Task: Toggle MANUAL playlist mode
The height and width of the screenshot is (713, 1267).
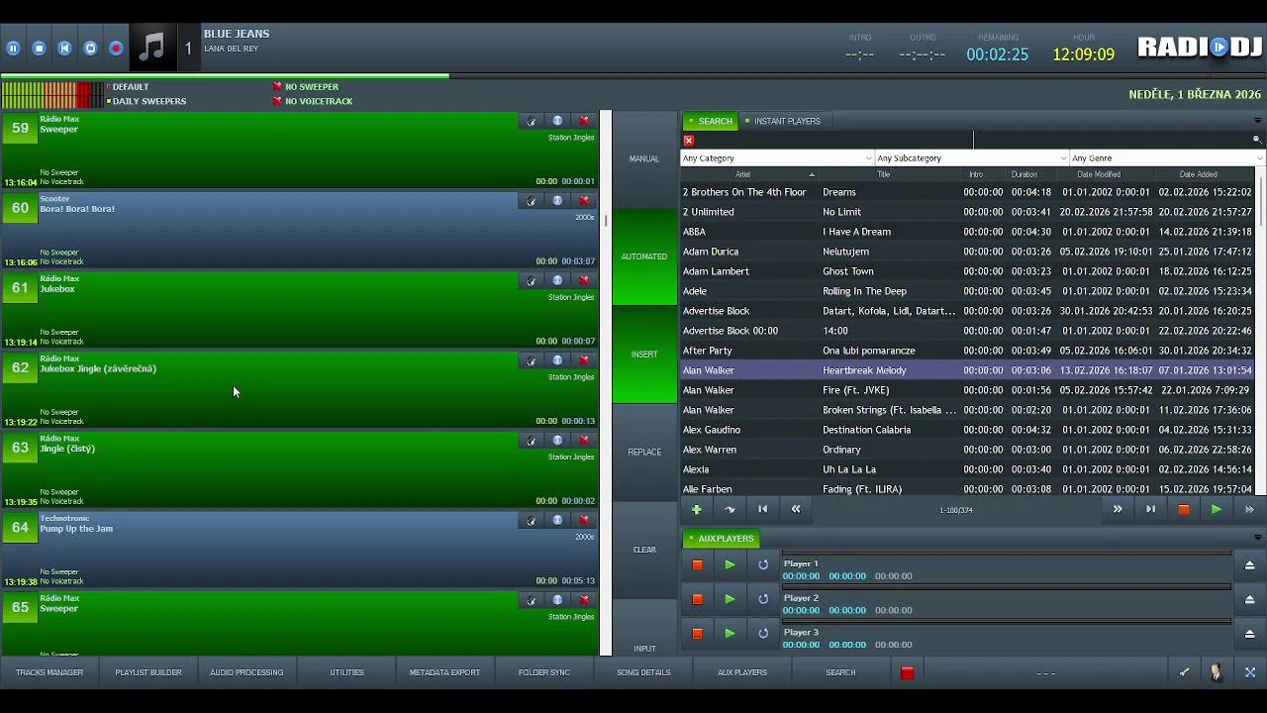Action: (x=644, y=158)
